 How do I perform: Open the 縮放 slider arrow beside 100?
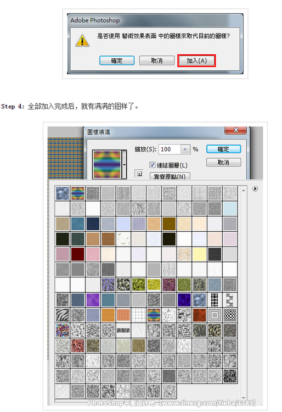pyautogui.click(x=185, y=149)
